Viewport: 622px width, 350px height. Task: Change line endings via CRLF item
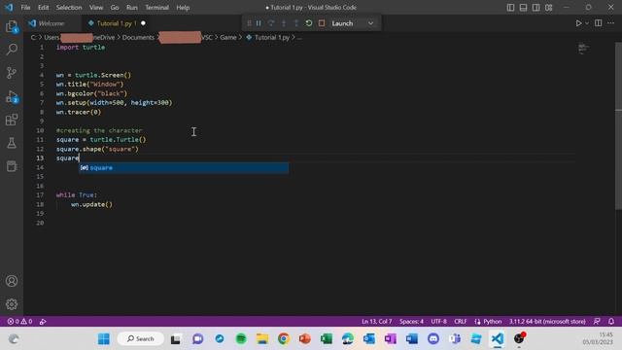click(x=460, y=322)
